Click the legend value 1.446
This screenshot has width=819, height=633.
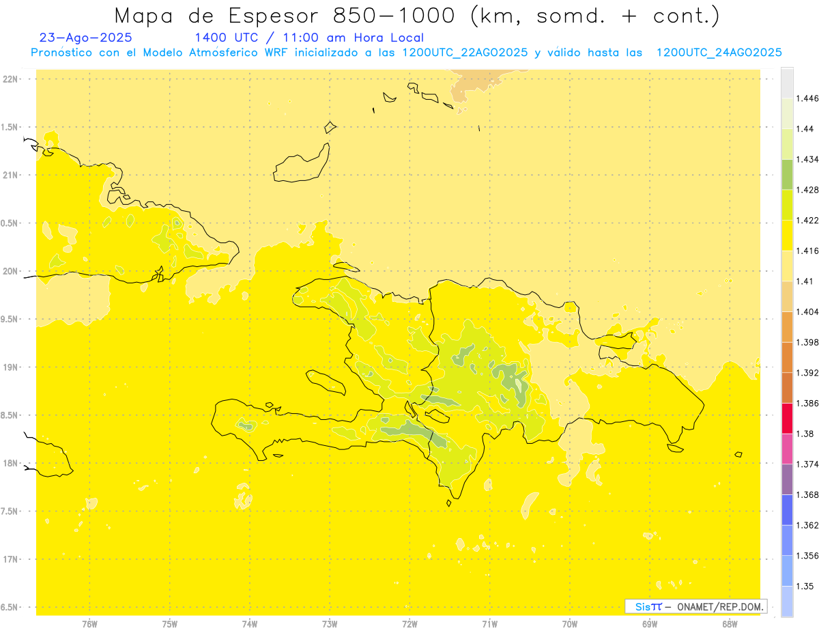point(807,98)
